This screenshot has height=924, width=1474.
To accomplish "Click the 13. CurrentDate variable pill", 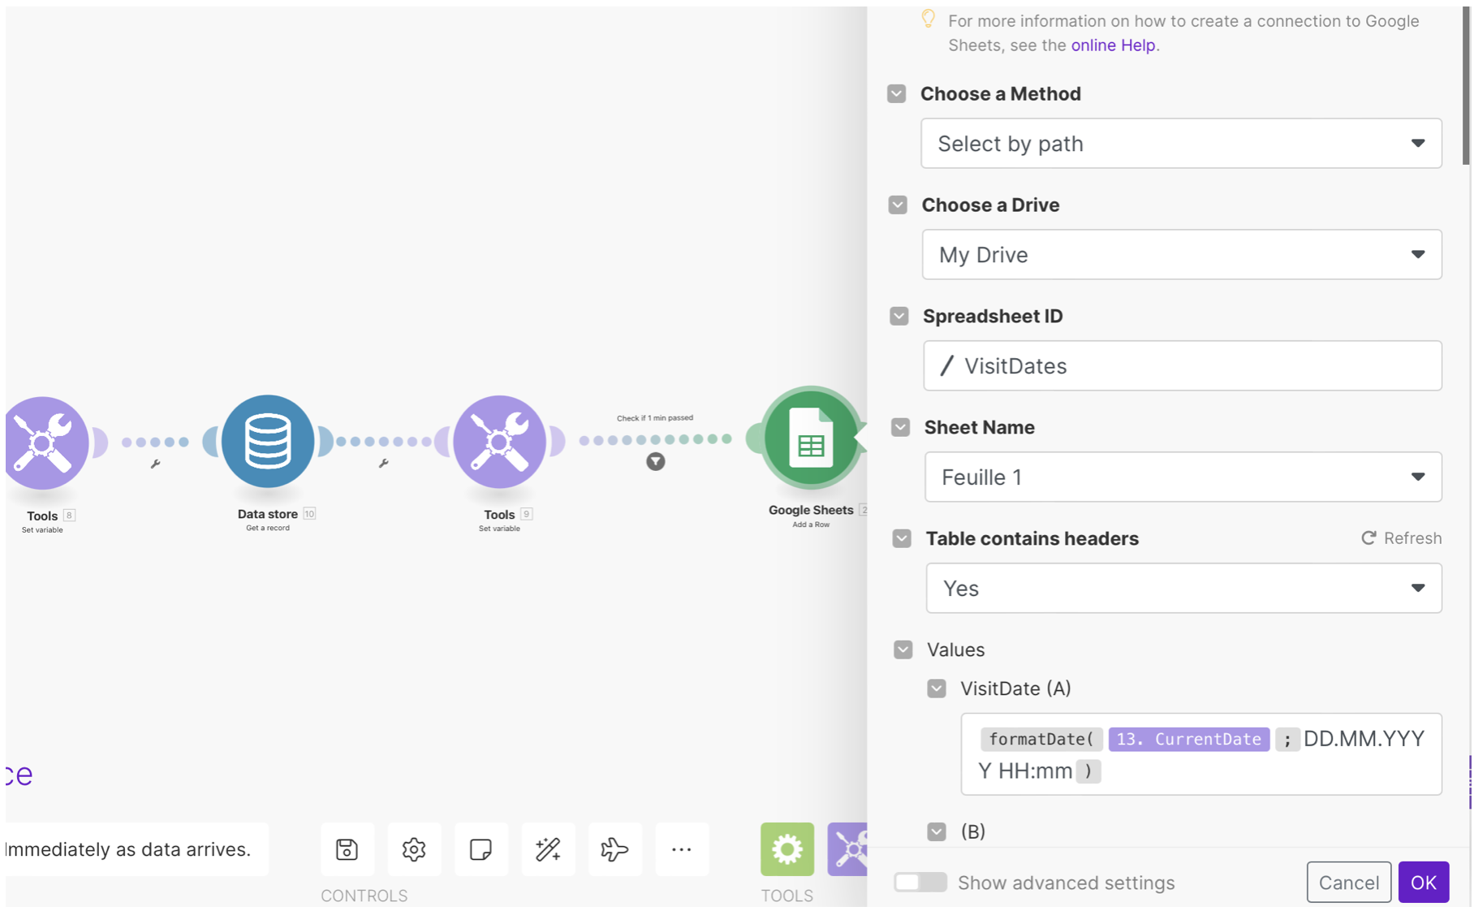I will pyautogui.click(x=1189, y=740).
